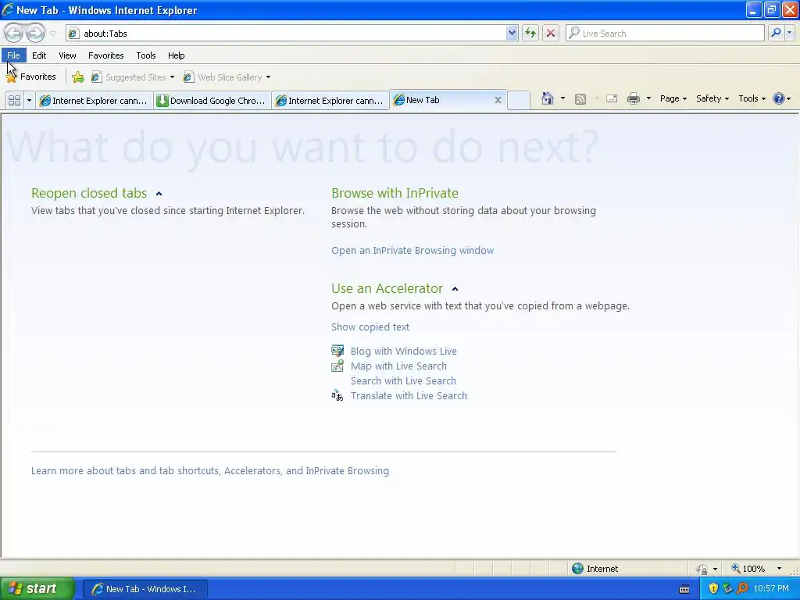Open the search provider dropdown arrow
800x600 pixels.
pos(789,33)
